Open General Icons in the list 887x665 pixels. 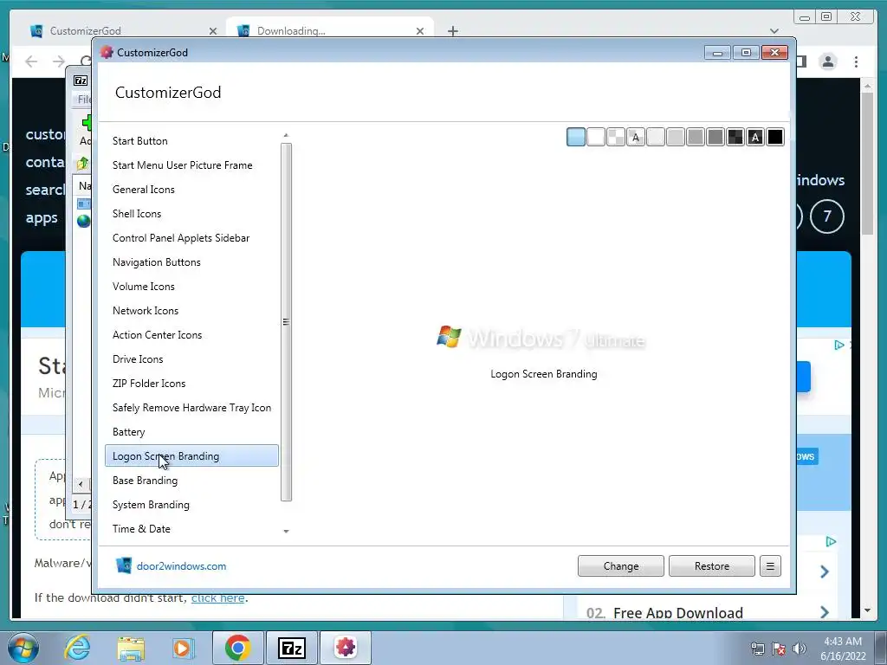point(191,190)
